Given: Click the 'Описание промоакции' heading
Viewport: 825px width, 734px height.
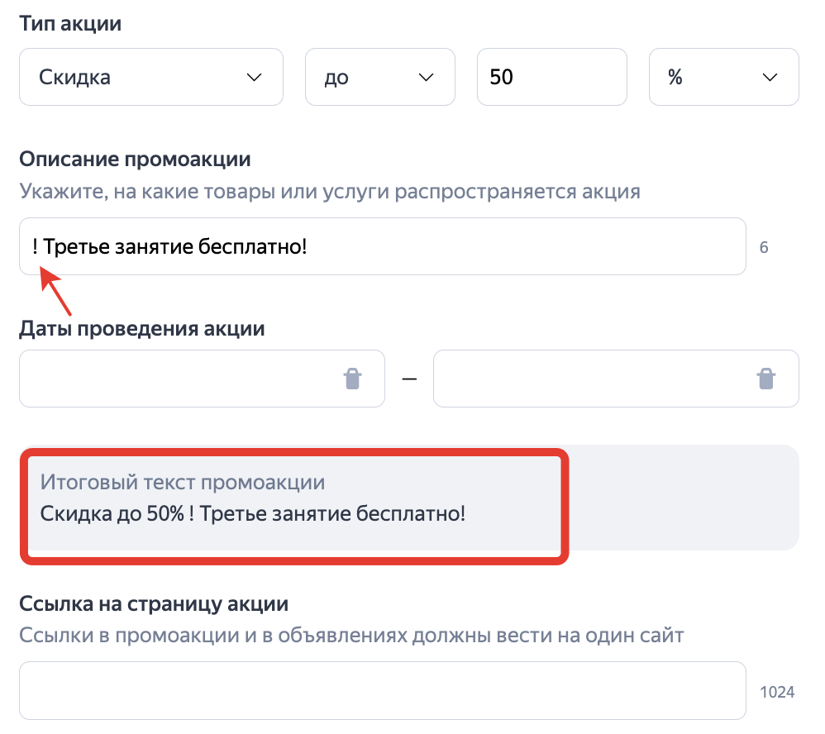Looking at the screenshot, I should click(x=135, y=159).
